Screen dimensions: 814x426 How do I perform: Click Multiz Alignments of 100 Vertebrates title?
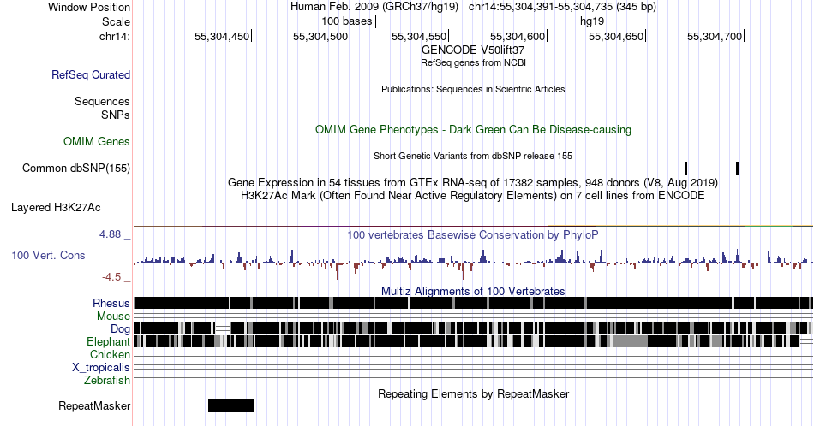tap(473, 291)
